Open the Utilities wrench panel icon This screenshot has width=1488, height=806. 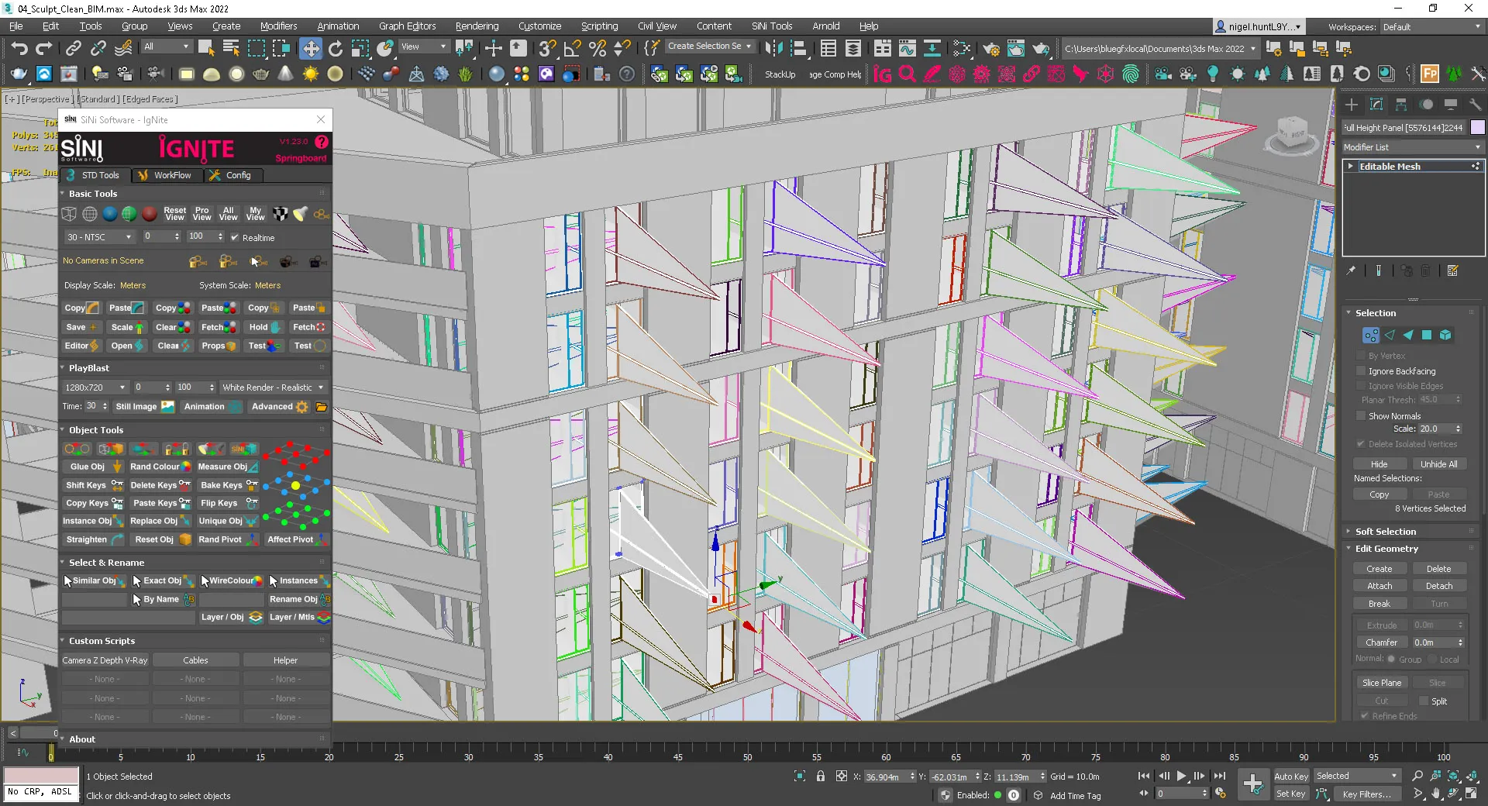1475,105
